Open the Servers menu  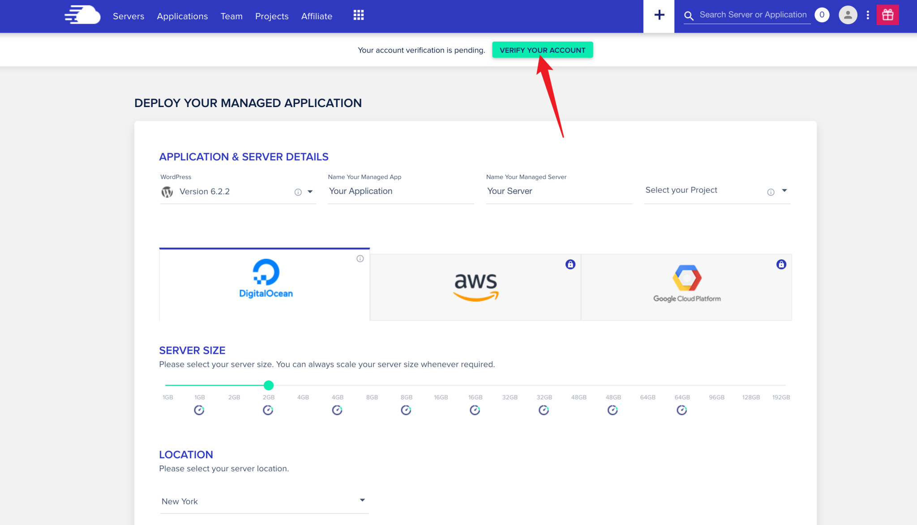pyautogui.click(x=129, y=16)
